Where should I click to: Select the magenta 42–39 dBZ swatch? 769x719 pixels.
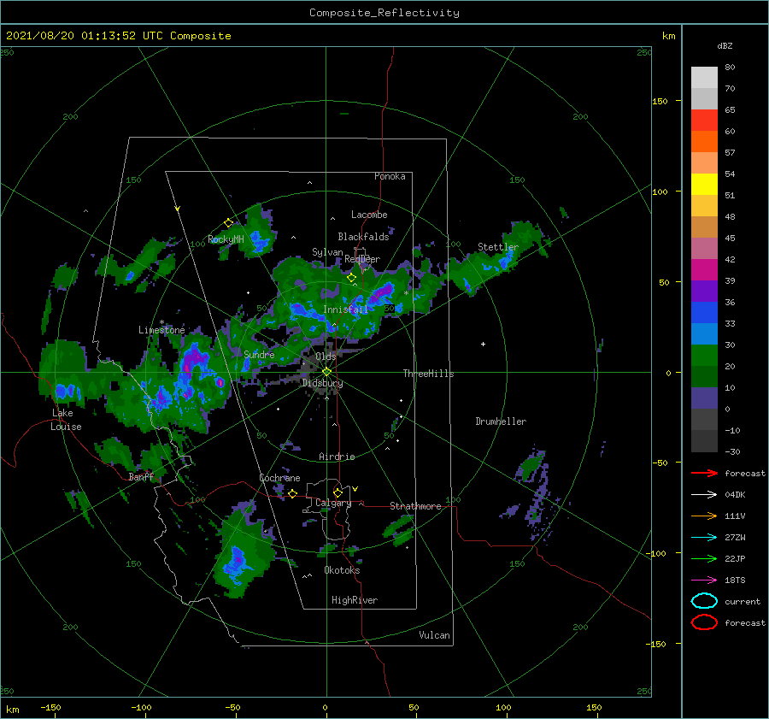tap(704, 270)
